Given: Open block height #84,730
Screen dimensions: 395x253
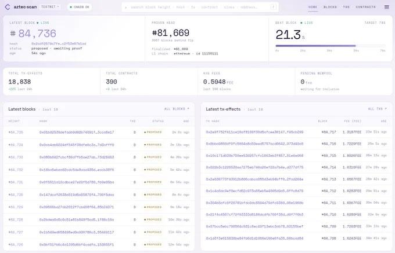Looking at the screenshot, I should [16, 195].
